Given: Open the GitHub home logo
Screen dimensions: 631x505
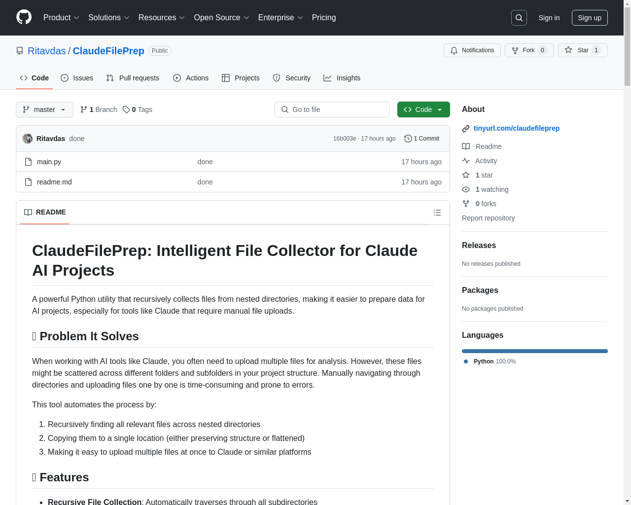Looking at the screenshot, I should (x=24, y=17).
